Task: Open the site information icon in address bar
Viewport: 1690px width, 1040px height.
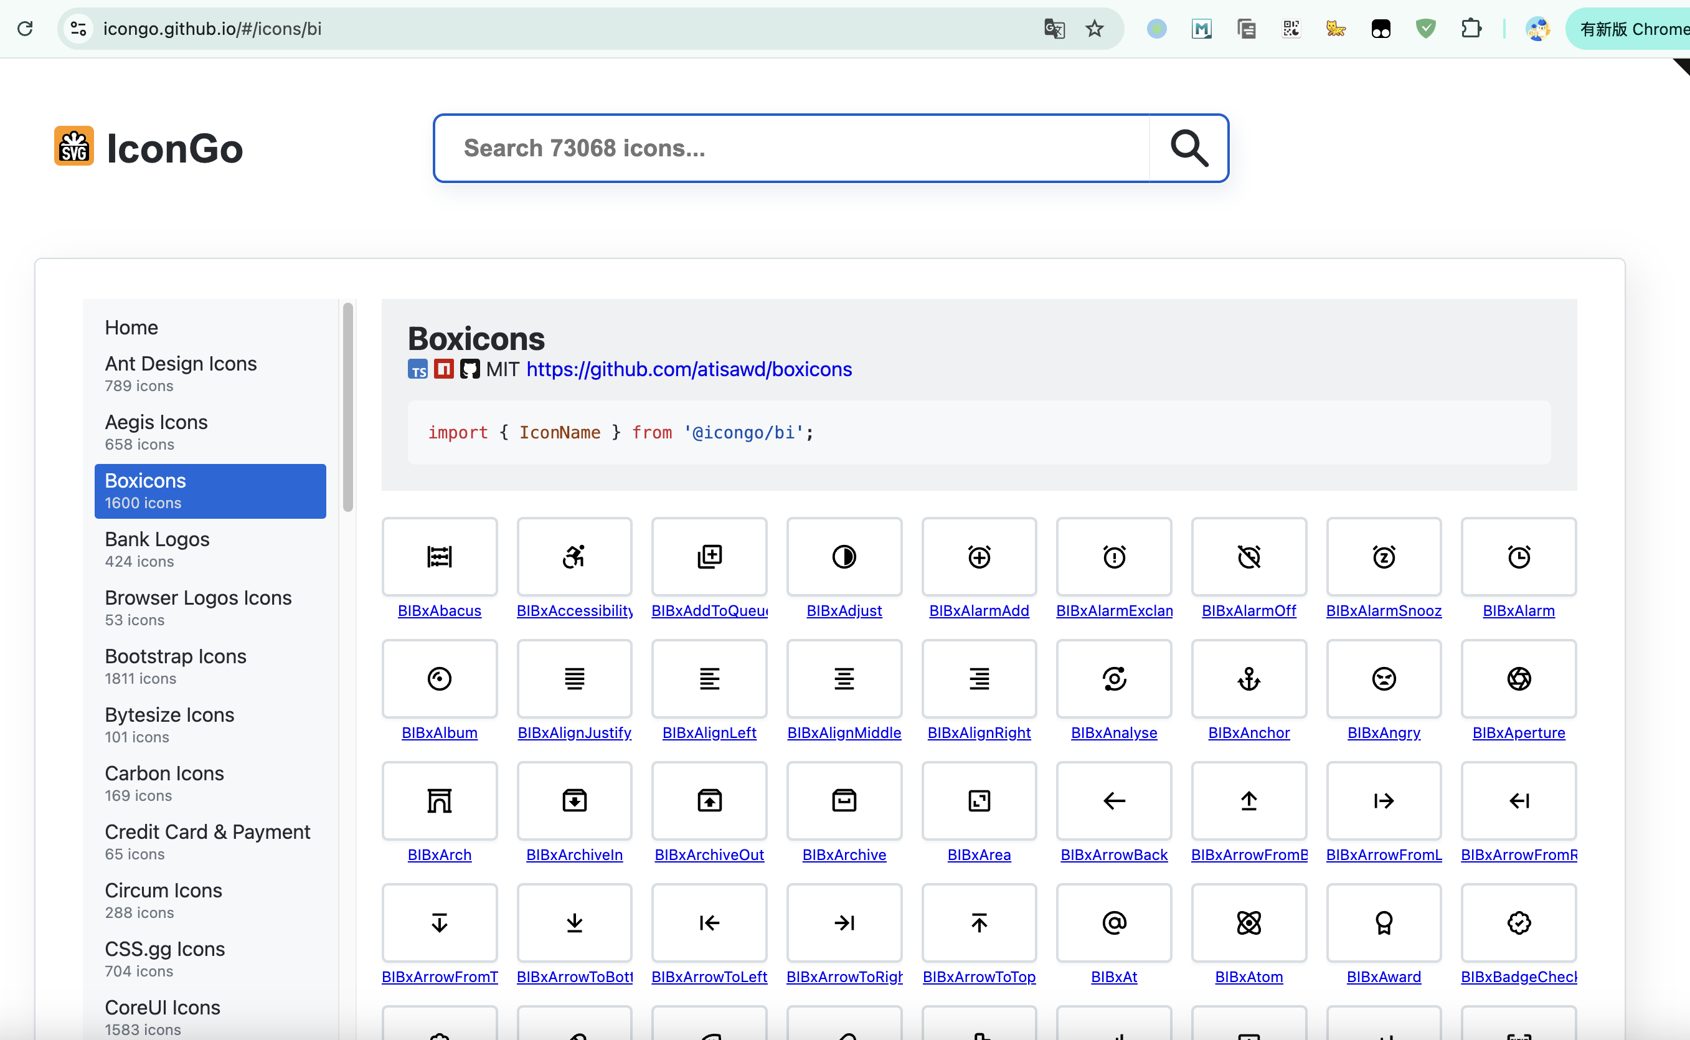Action: 78,29
